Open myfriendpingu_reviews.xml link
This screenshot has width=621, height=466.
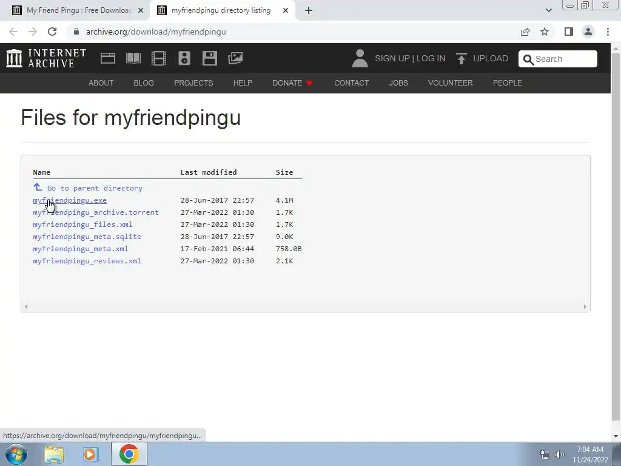pos(87,261)
